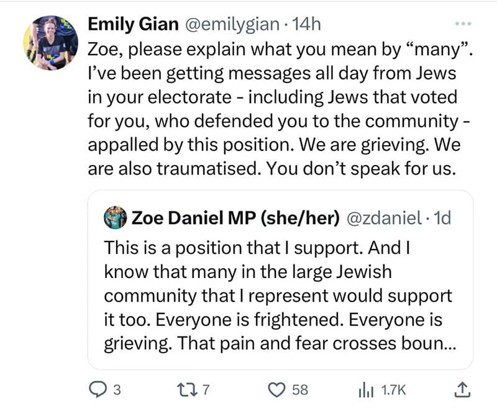Viewport: 497px width, 409px height.
Task: Open the @emilygian handle link
Action: (232, 24)
